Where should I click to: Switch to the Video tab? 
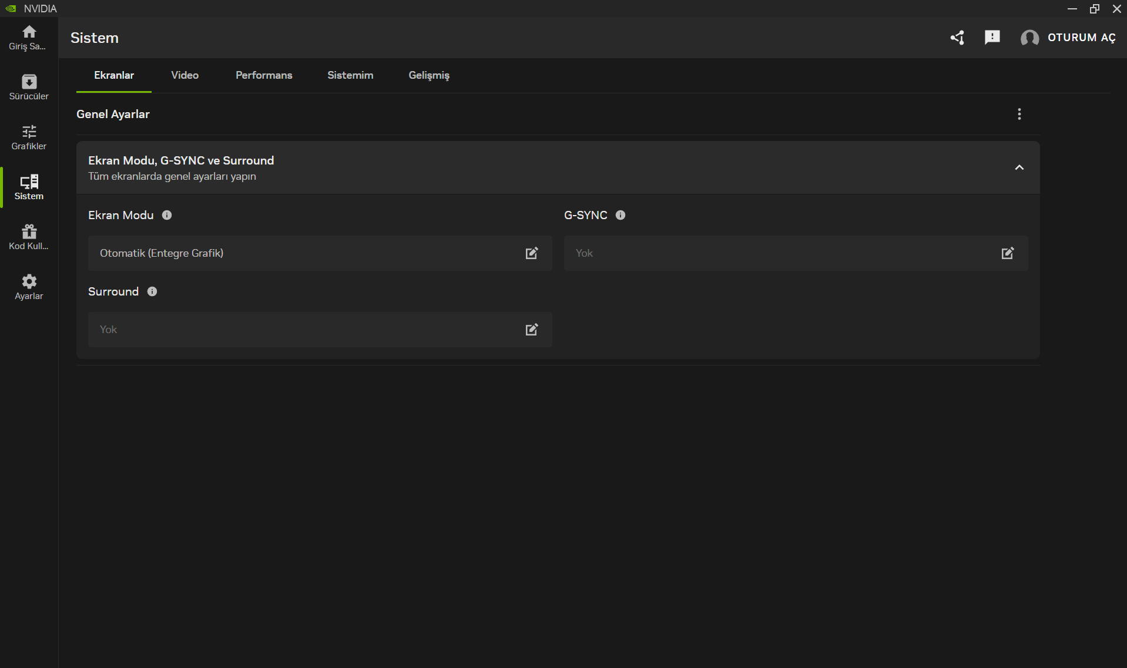[x=185, y=75]
